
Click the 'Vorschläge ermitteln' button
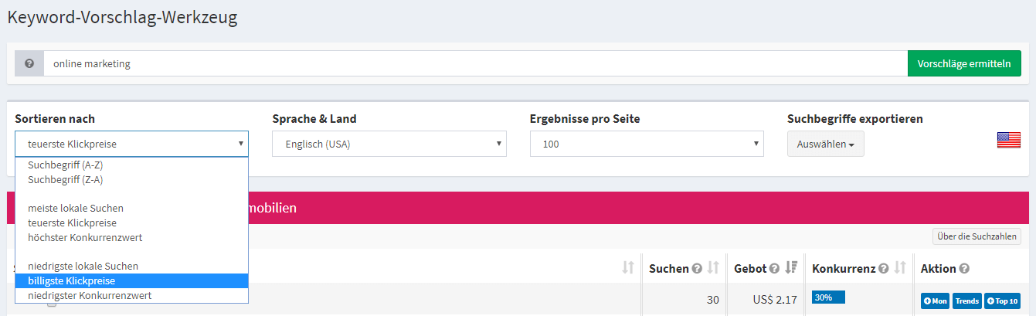tap(963, 63)
